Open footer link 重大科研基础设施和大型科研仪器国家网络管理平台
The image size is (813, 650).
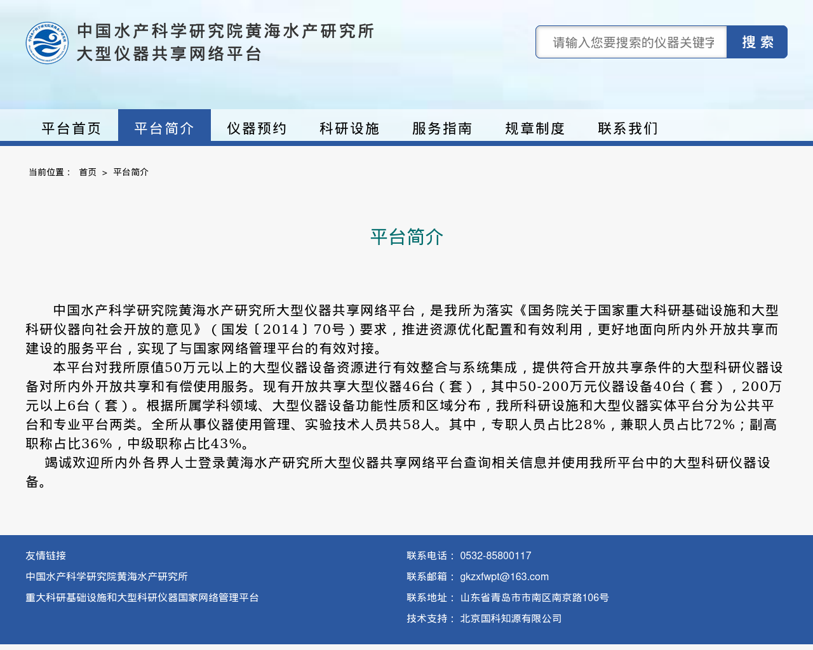142,597
